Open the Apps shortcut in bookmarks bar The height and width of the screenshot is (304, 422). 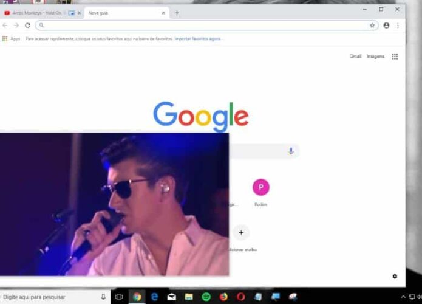[x=12, y=39]
